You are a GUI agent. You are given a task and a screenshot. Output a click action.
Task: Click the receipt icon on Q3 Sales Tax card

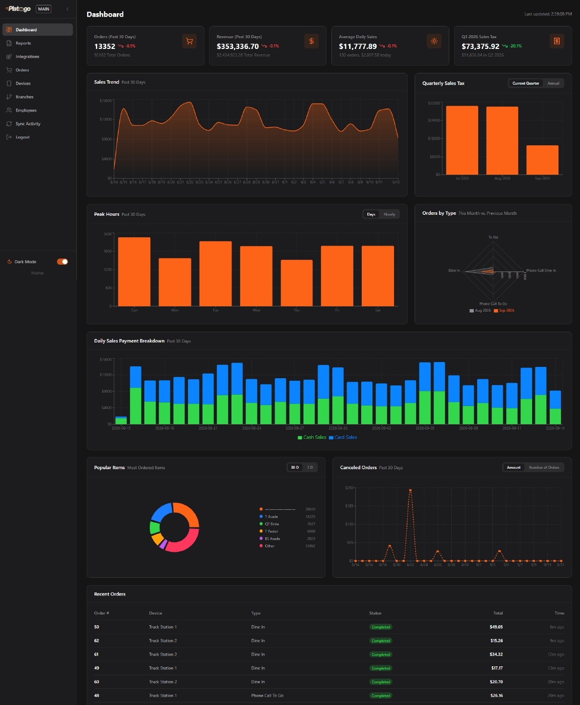pyautogui.click(x=557, y=41)
